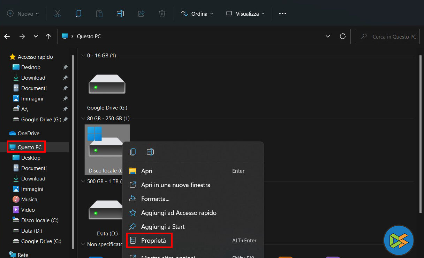This screenshot has width=424, height=258.
Task: Click the Cut scissors icon in toolbar
Action: pos(58,14)
